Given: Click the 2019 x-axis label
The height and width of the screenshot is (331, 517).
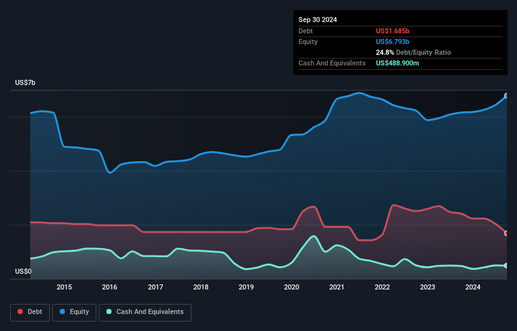Looking at the screenshot, I should click(246, 287).
